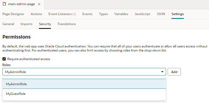Switch to the Actions tab
Viewport: 209px width, 103px height.
[x=36, y=14]
